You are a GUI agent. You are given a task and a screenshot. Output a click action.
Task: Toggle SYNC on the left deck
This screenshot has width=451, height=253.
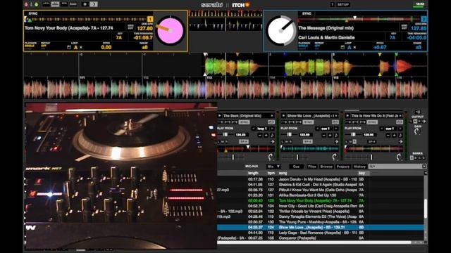point(33,13)
